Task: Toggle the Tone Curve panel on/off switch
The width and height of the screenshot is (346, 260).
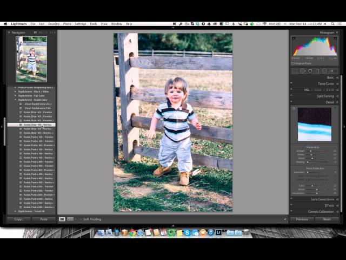Action: point(291,83)
